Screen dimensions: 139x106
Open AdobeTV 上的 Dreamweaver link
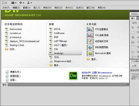coord(97,73)
